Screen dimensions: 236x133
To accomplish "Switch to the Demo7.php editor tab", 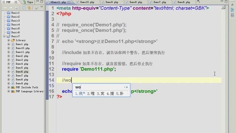I will click(x=158, y=2).
